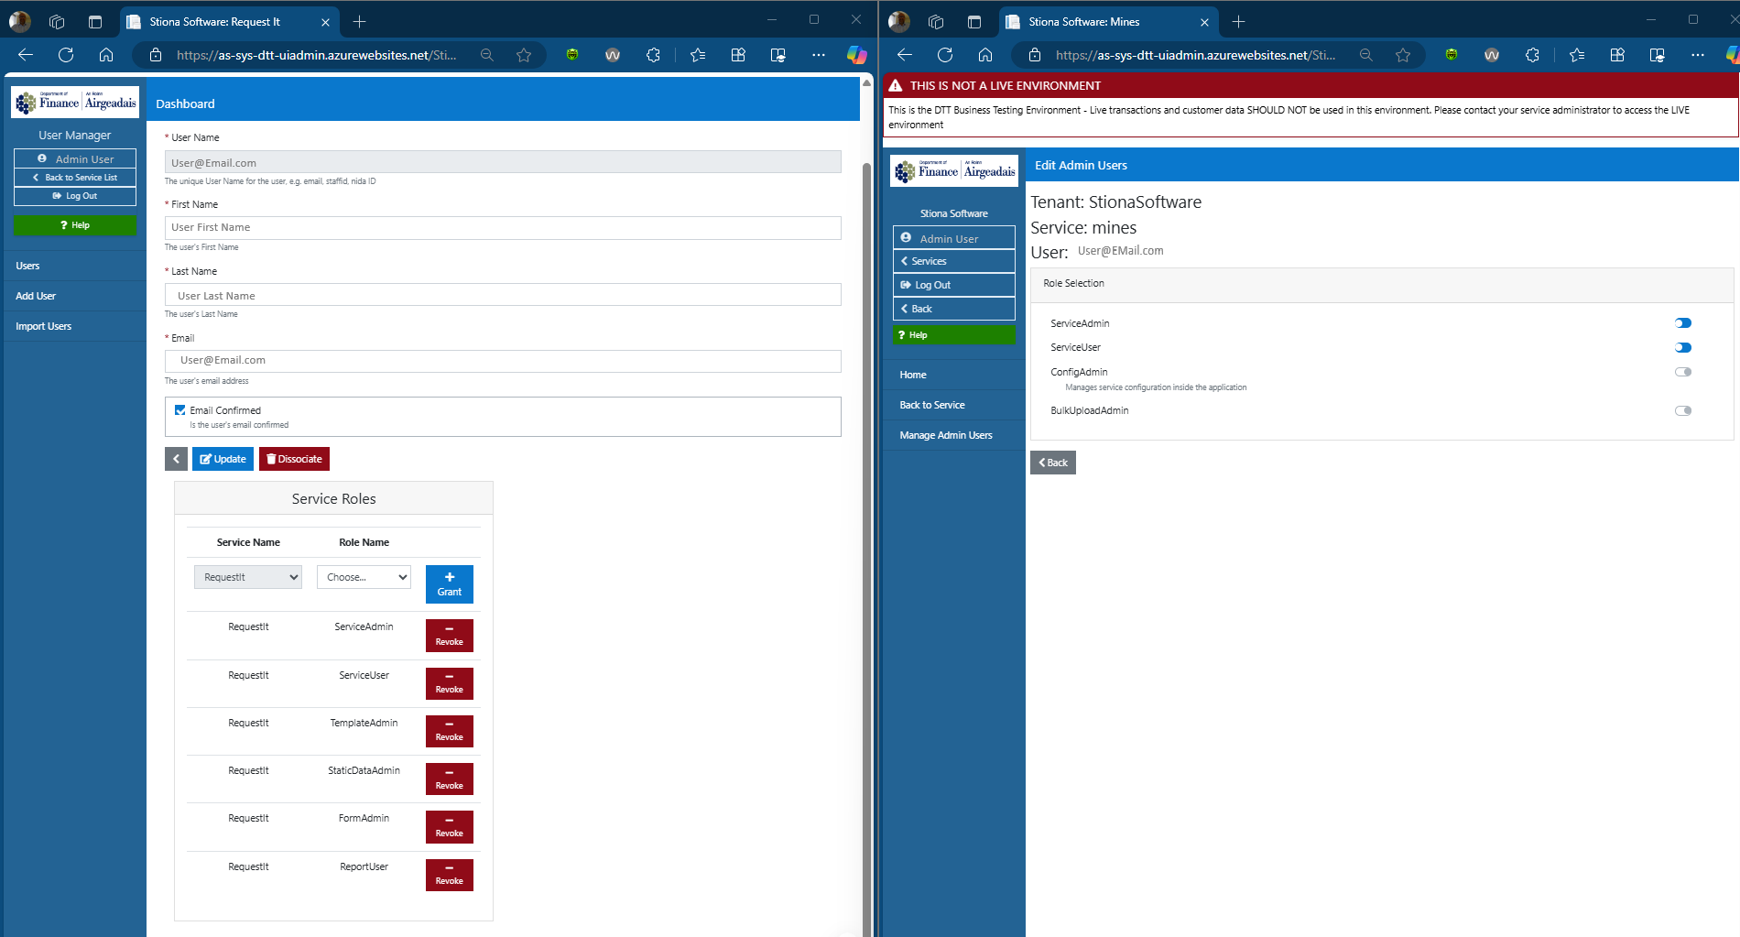
Task: Refresh the left browser page
Action: coord(66,55)
